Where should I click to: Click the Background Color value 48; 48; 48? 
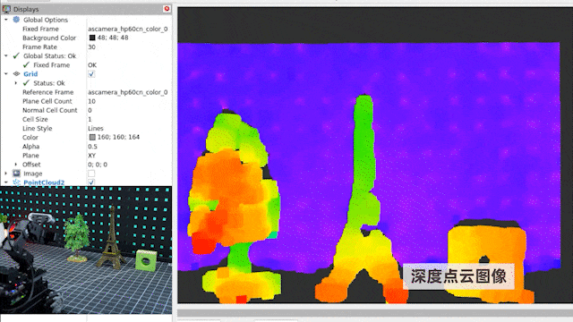pyautogui.click(x=113, y=38)
